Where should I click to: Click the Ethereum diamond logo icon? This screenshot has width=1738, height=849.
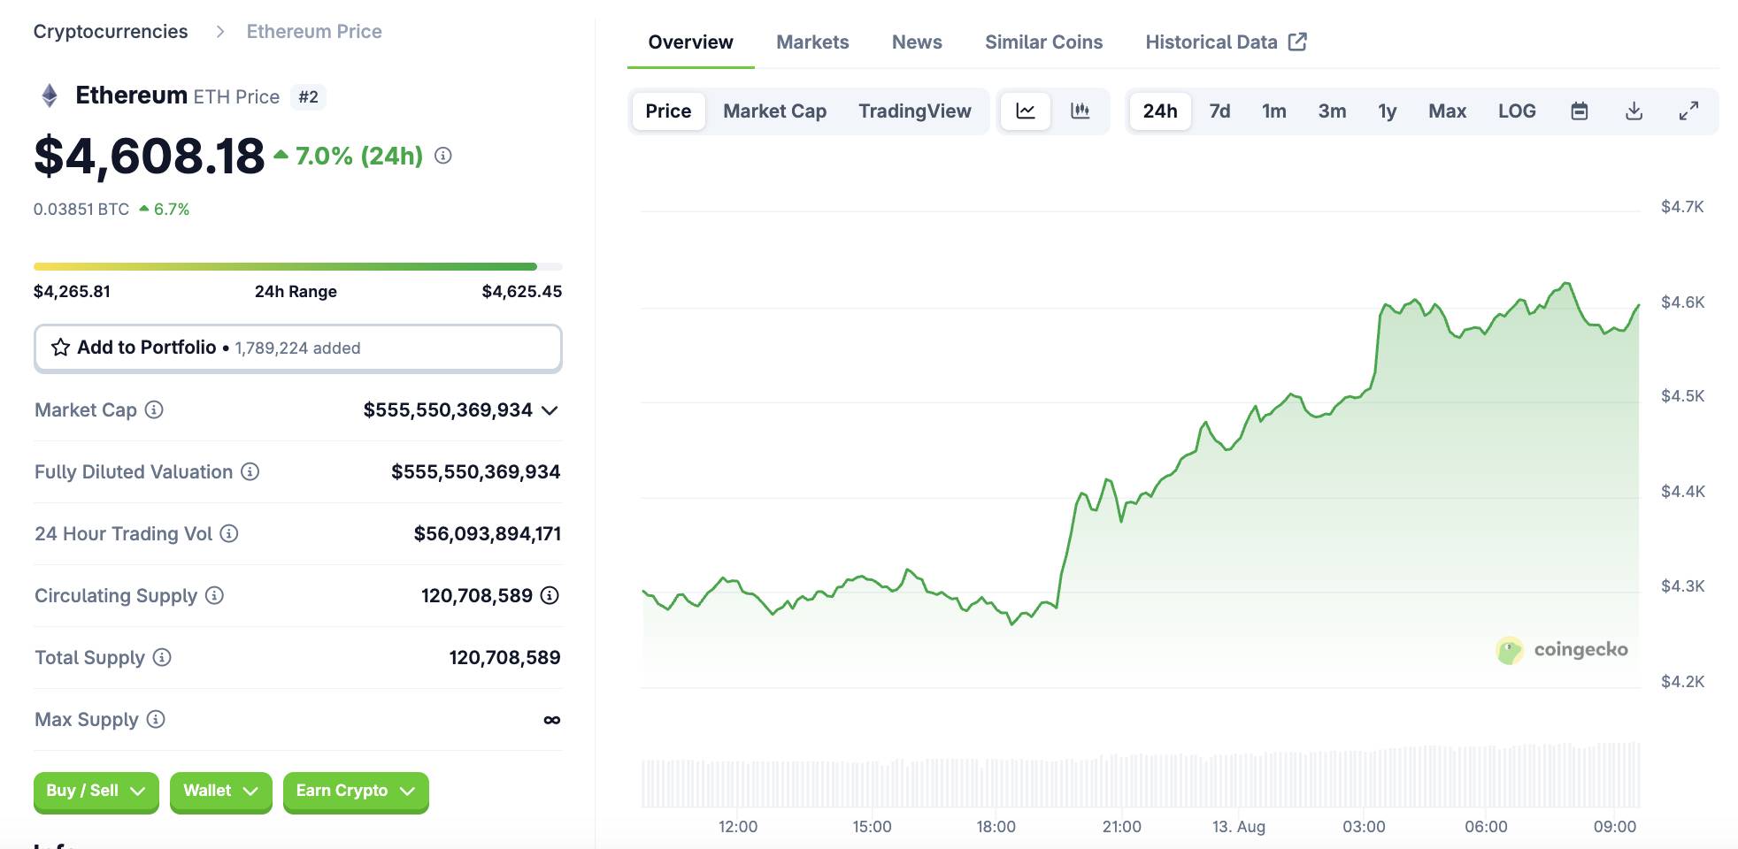click(x=50, y=96)
